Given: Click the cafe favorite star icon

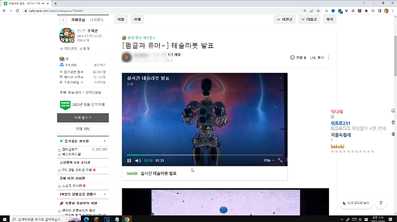Looking at the screenshot, I should click(63, 20).
